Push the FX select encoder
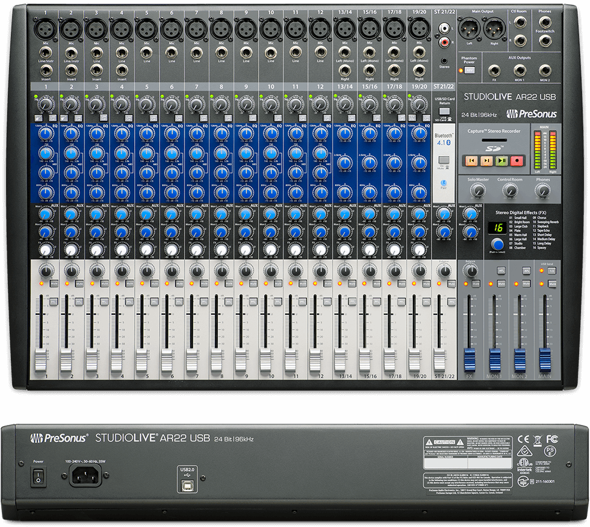Viewport: 590px width, 527px height. pyautogui.click(x=497, y=245)
